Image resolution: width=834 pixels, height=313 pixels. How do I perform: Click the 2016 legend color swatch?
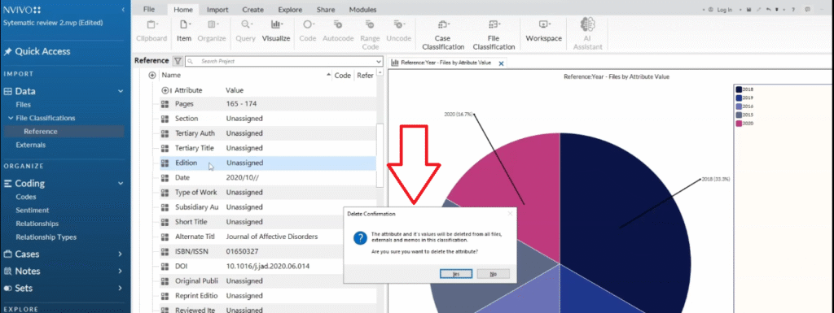739,107
